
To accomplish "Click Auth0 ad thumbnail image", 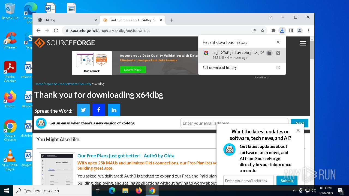I will (57, 169).
